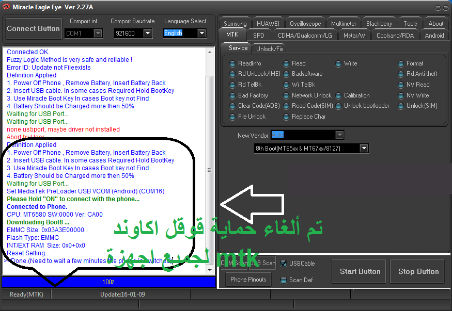
Task: Click the 100% progress bar
Action: coord(108,282)
